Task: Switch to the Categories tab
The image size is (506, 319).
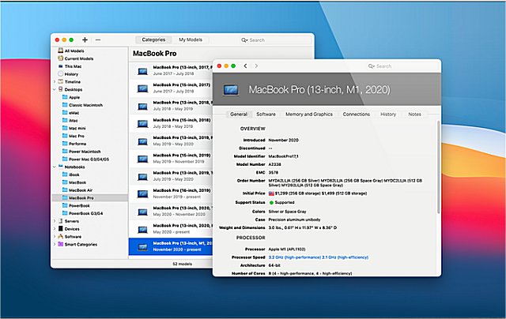Action: point(153,39)
